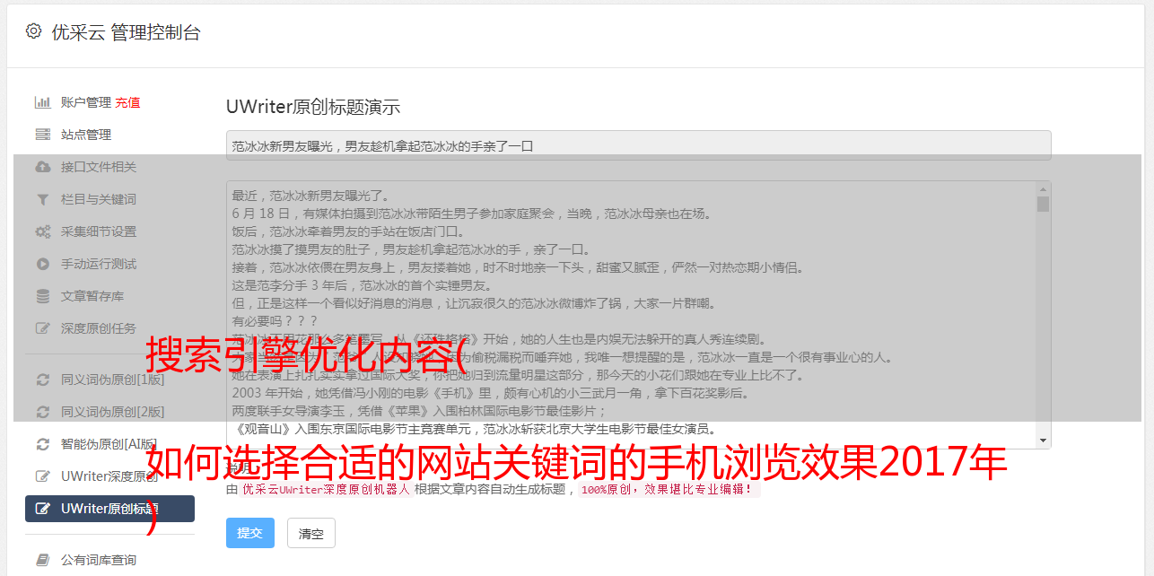Select the 同义词伪原创[1版] refresh icon
Viewport: 1154px width, 576px height.
pyautogui.click(x=42, y=380)
